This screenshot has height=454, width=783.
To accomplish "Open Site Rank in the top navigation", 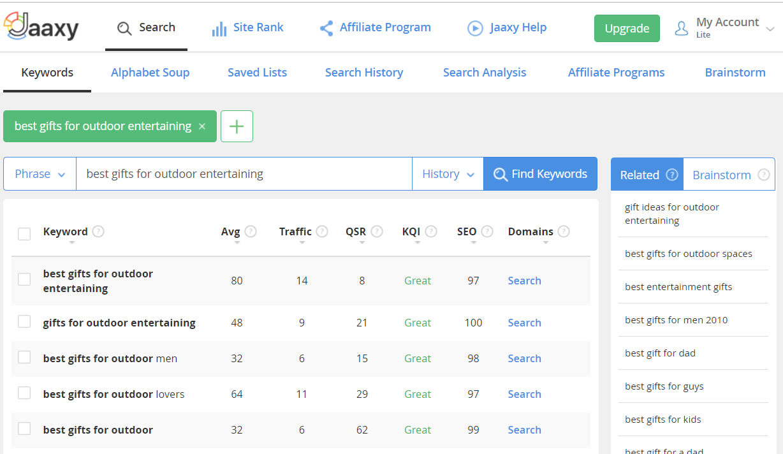I will coord(247,28).
